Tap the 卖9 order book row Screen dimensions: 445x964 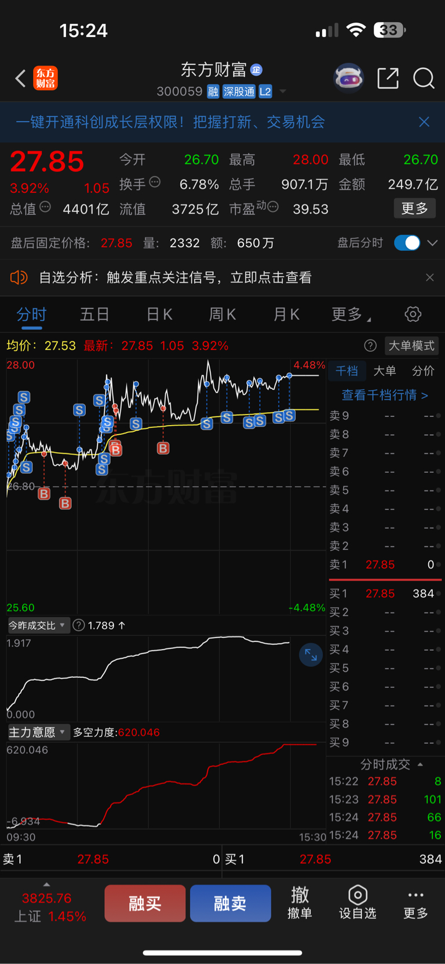pyautogui.click(x=385, y=416)
